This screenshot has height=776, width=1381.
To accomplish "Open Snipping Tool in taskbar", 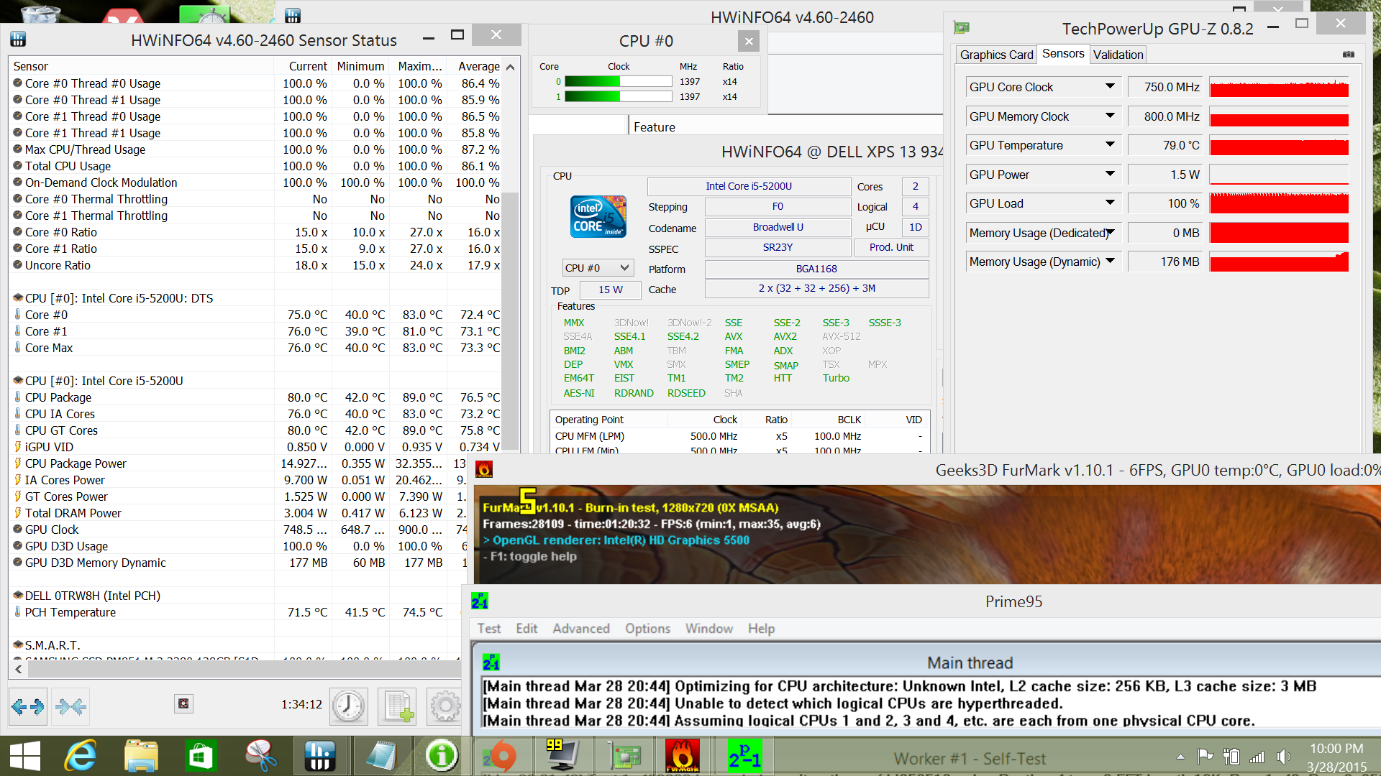I will click(260, 756).
